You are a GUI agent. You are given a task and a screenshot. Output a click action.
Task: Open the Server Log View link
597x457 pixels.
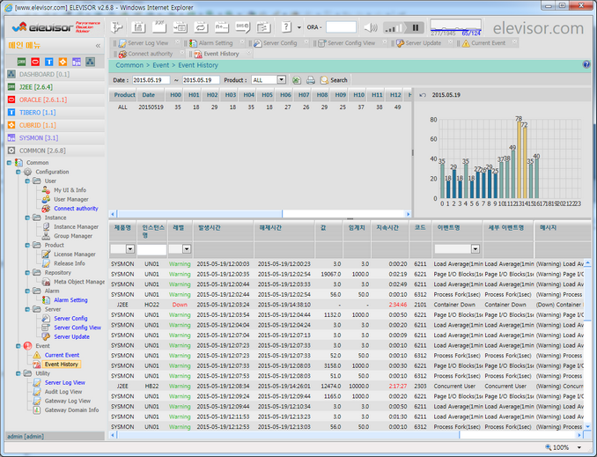click(x=65, y=382)
